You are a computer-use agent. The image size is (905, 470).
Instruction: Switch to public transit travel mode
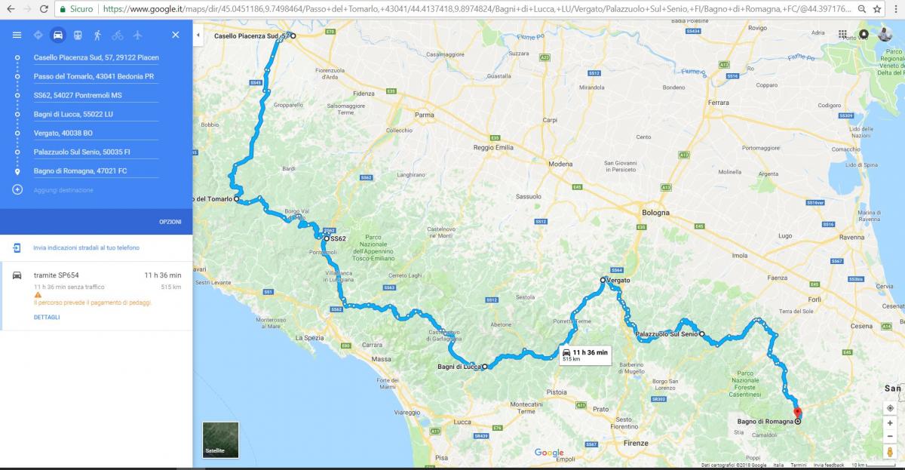point(78,35)
